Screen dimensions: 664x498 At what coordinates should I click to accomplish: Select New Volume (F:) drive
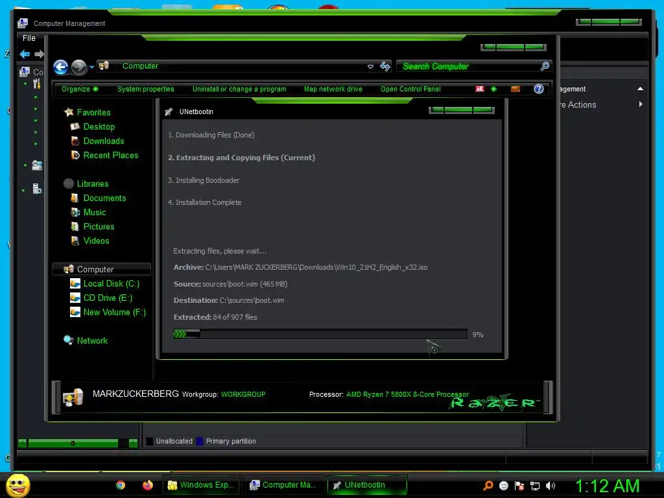point(115,313)
